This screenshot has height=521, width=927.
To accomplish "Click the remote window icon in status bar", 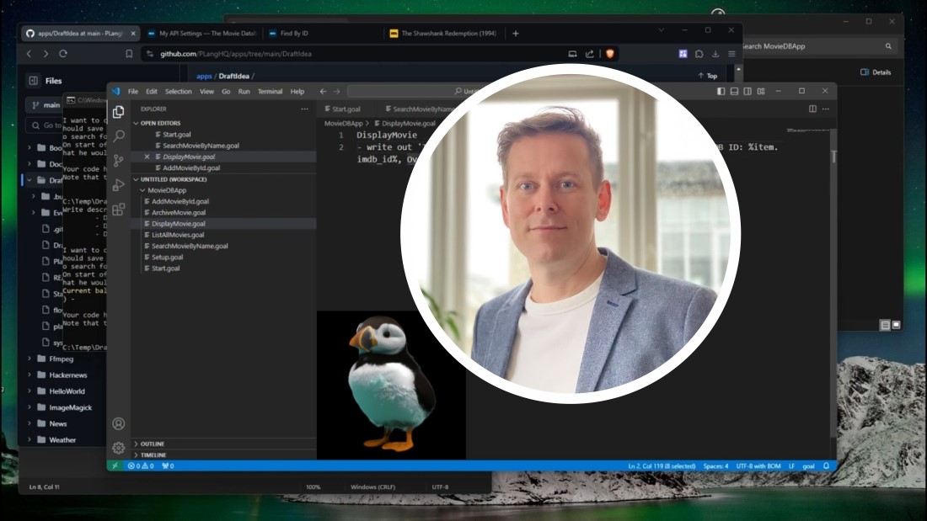I will click(115, 466).
